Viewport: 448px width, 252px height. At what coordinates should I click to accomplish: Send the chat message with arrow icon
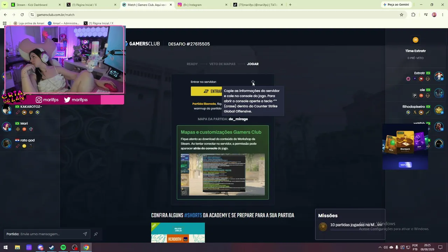point(85,234)
